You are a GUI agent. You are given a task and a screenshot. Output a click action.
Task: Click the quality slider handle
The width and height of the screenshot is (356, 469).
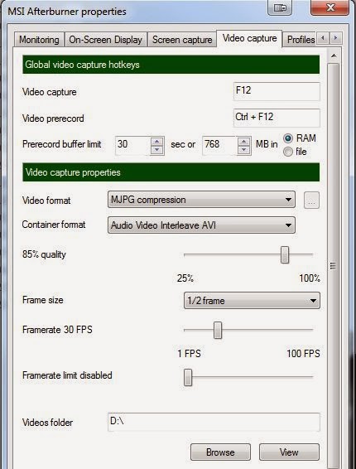click(x=285, y=255)
